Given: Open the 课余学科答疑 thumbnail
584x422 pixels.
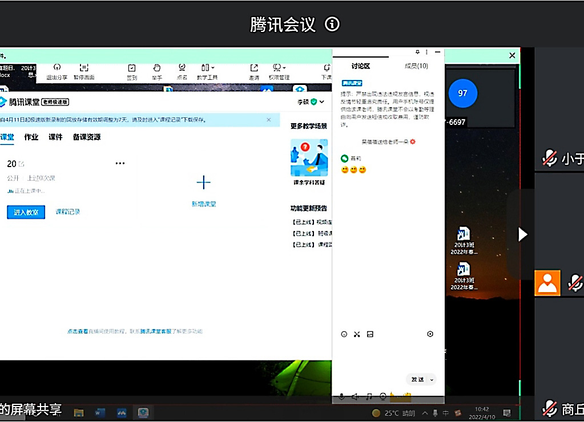Looking at the screenshot, I should [x=309, y=158].
